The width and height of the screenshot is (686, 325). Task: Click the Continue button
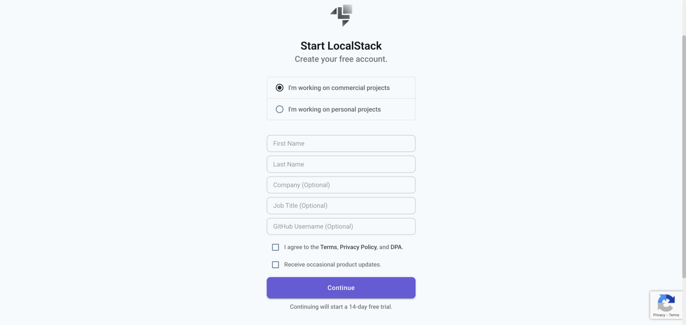pyautogui.click(x=341, y=288)
